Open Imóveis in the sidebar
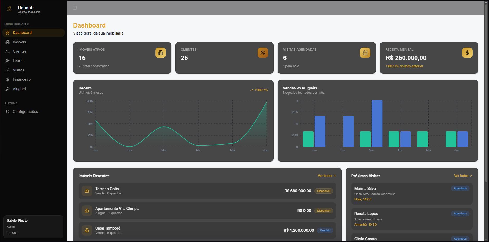The width and height of the screenshot is (489, 242). pos(33,42)
